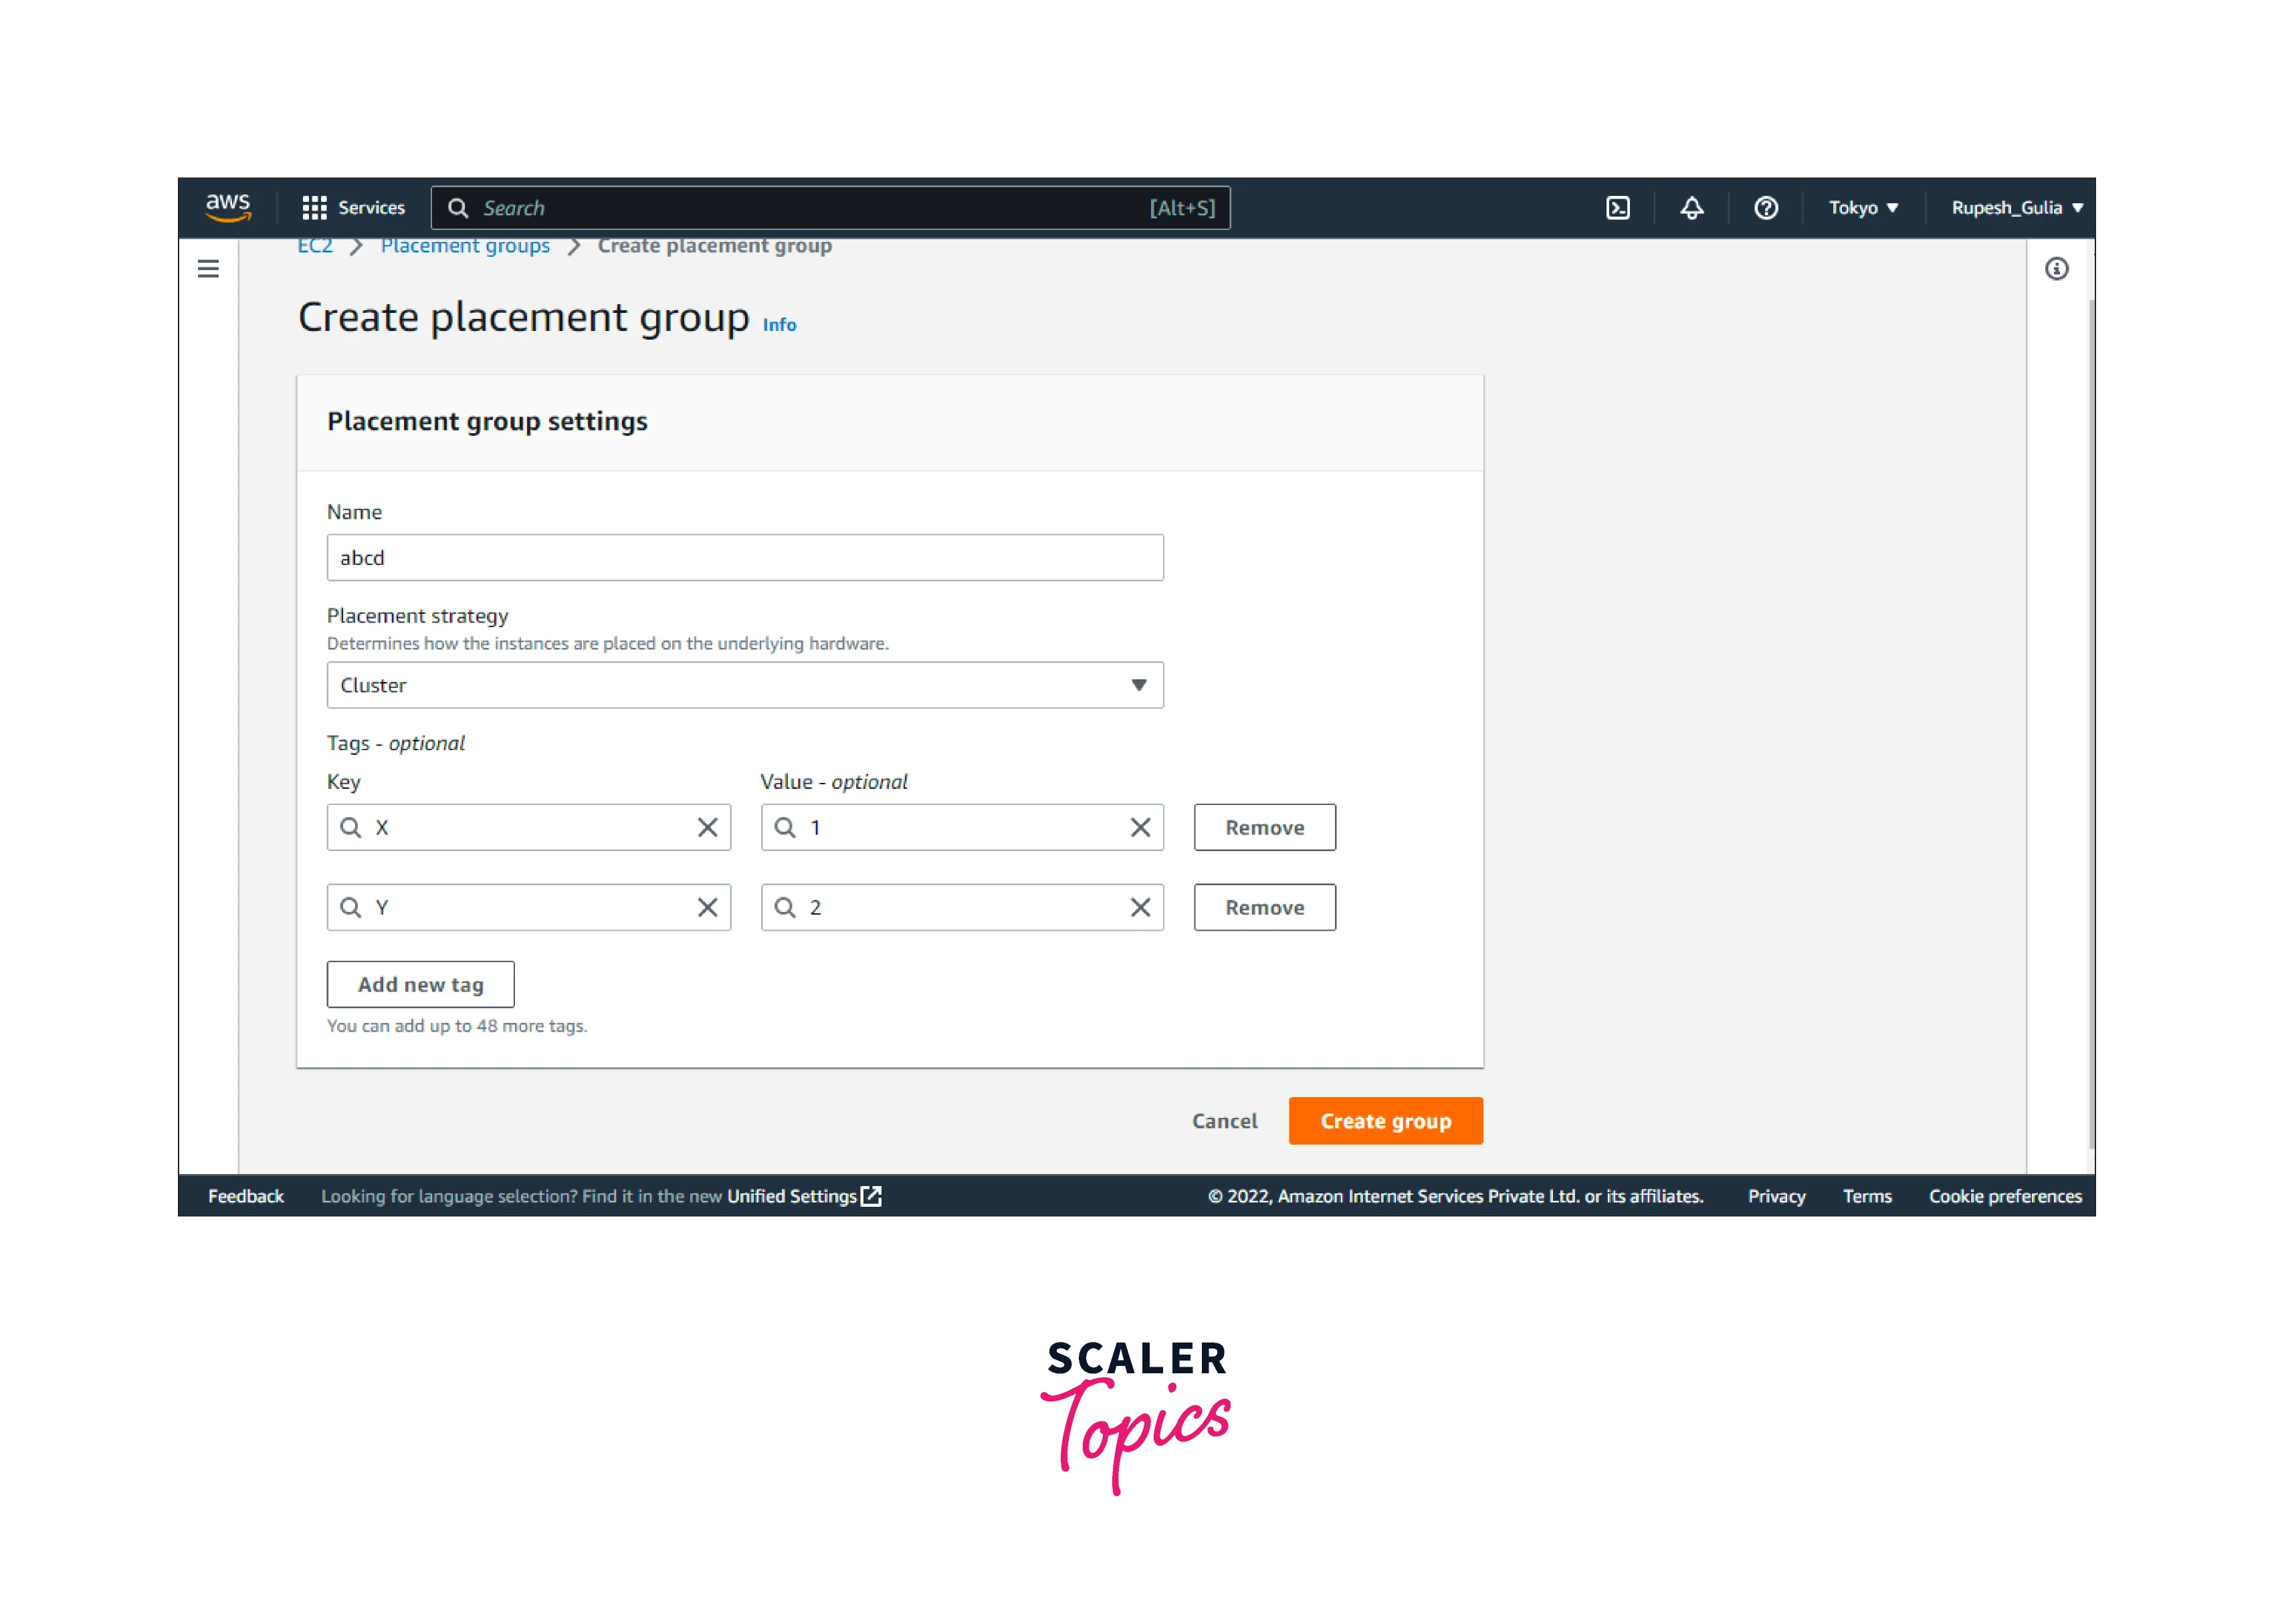Open the hamburger side navigation menu
This screenshot has height=1624, width=2274.
pyautogui.click(x=208, y=269)
